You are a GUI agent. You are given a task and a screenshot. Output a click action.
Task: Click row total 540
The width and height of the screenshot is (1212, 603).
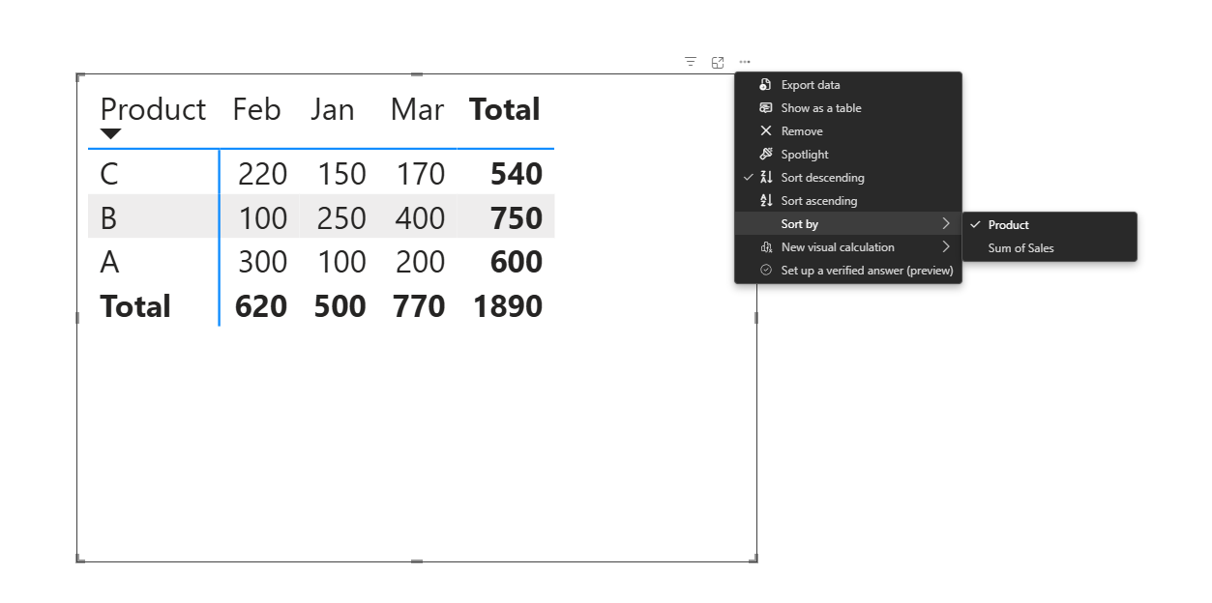[x=517, y=174]
